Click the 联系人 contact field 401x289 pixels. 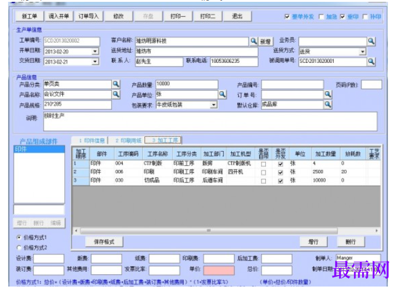click(x=159, y=62)
